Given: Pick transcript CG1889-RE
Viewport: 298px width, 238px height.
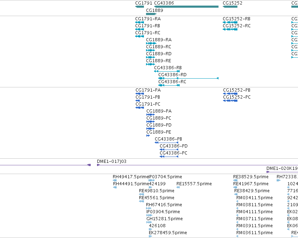Looking at the screenshot, I should [x=159, y=61].
